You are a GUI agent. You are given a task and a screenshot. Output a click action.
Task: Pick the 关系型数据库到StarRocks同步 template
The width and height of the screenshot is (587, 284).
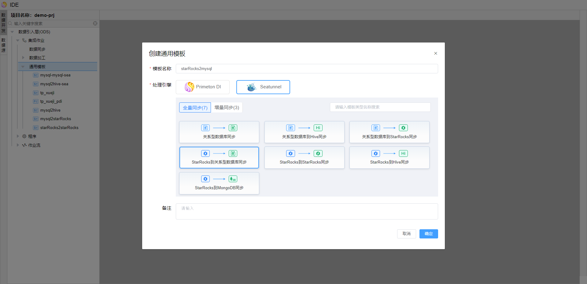(389, 132)
